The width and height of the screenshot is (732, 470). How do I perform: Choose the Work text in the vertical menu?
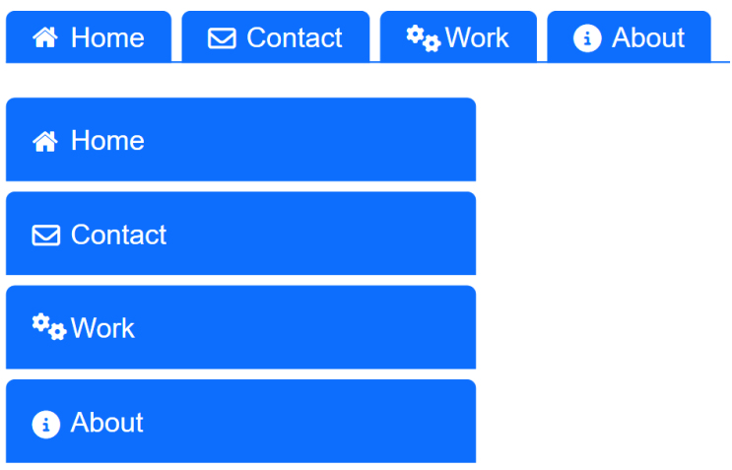[x=102, y=328]
